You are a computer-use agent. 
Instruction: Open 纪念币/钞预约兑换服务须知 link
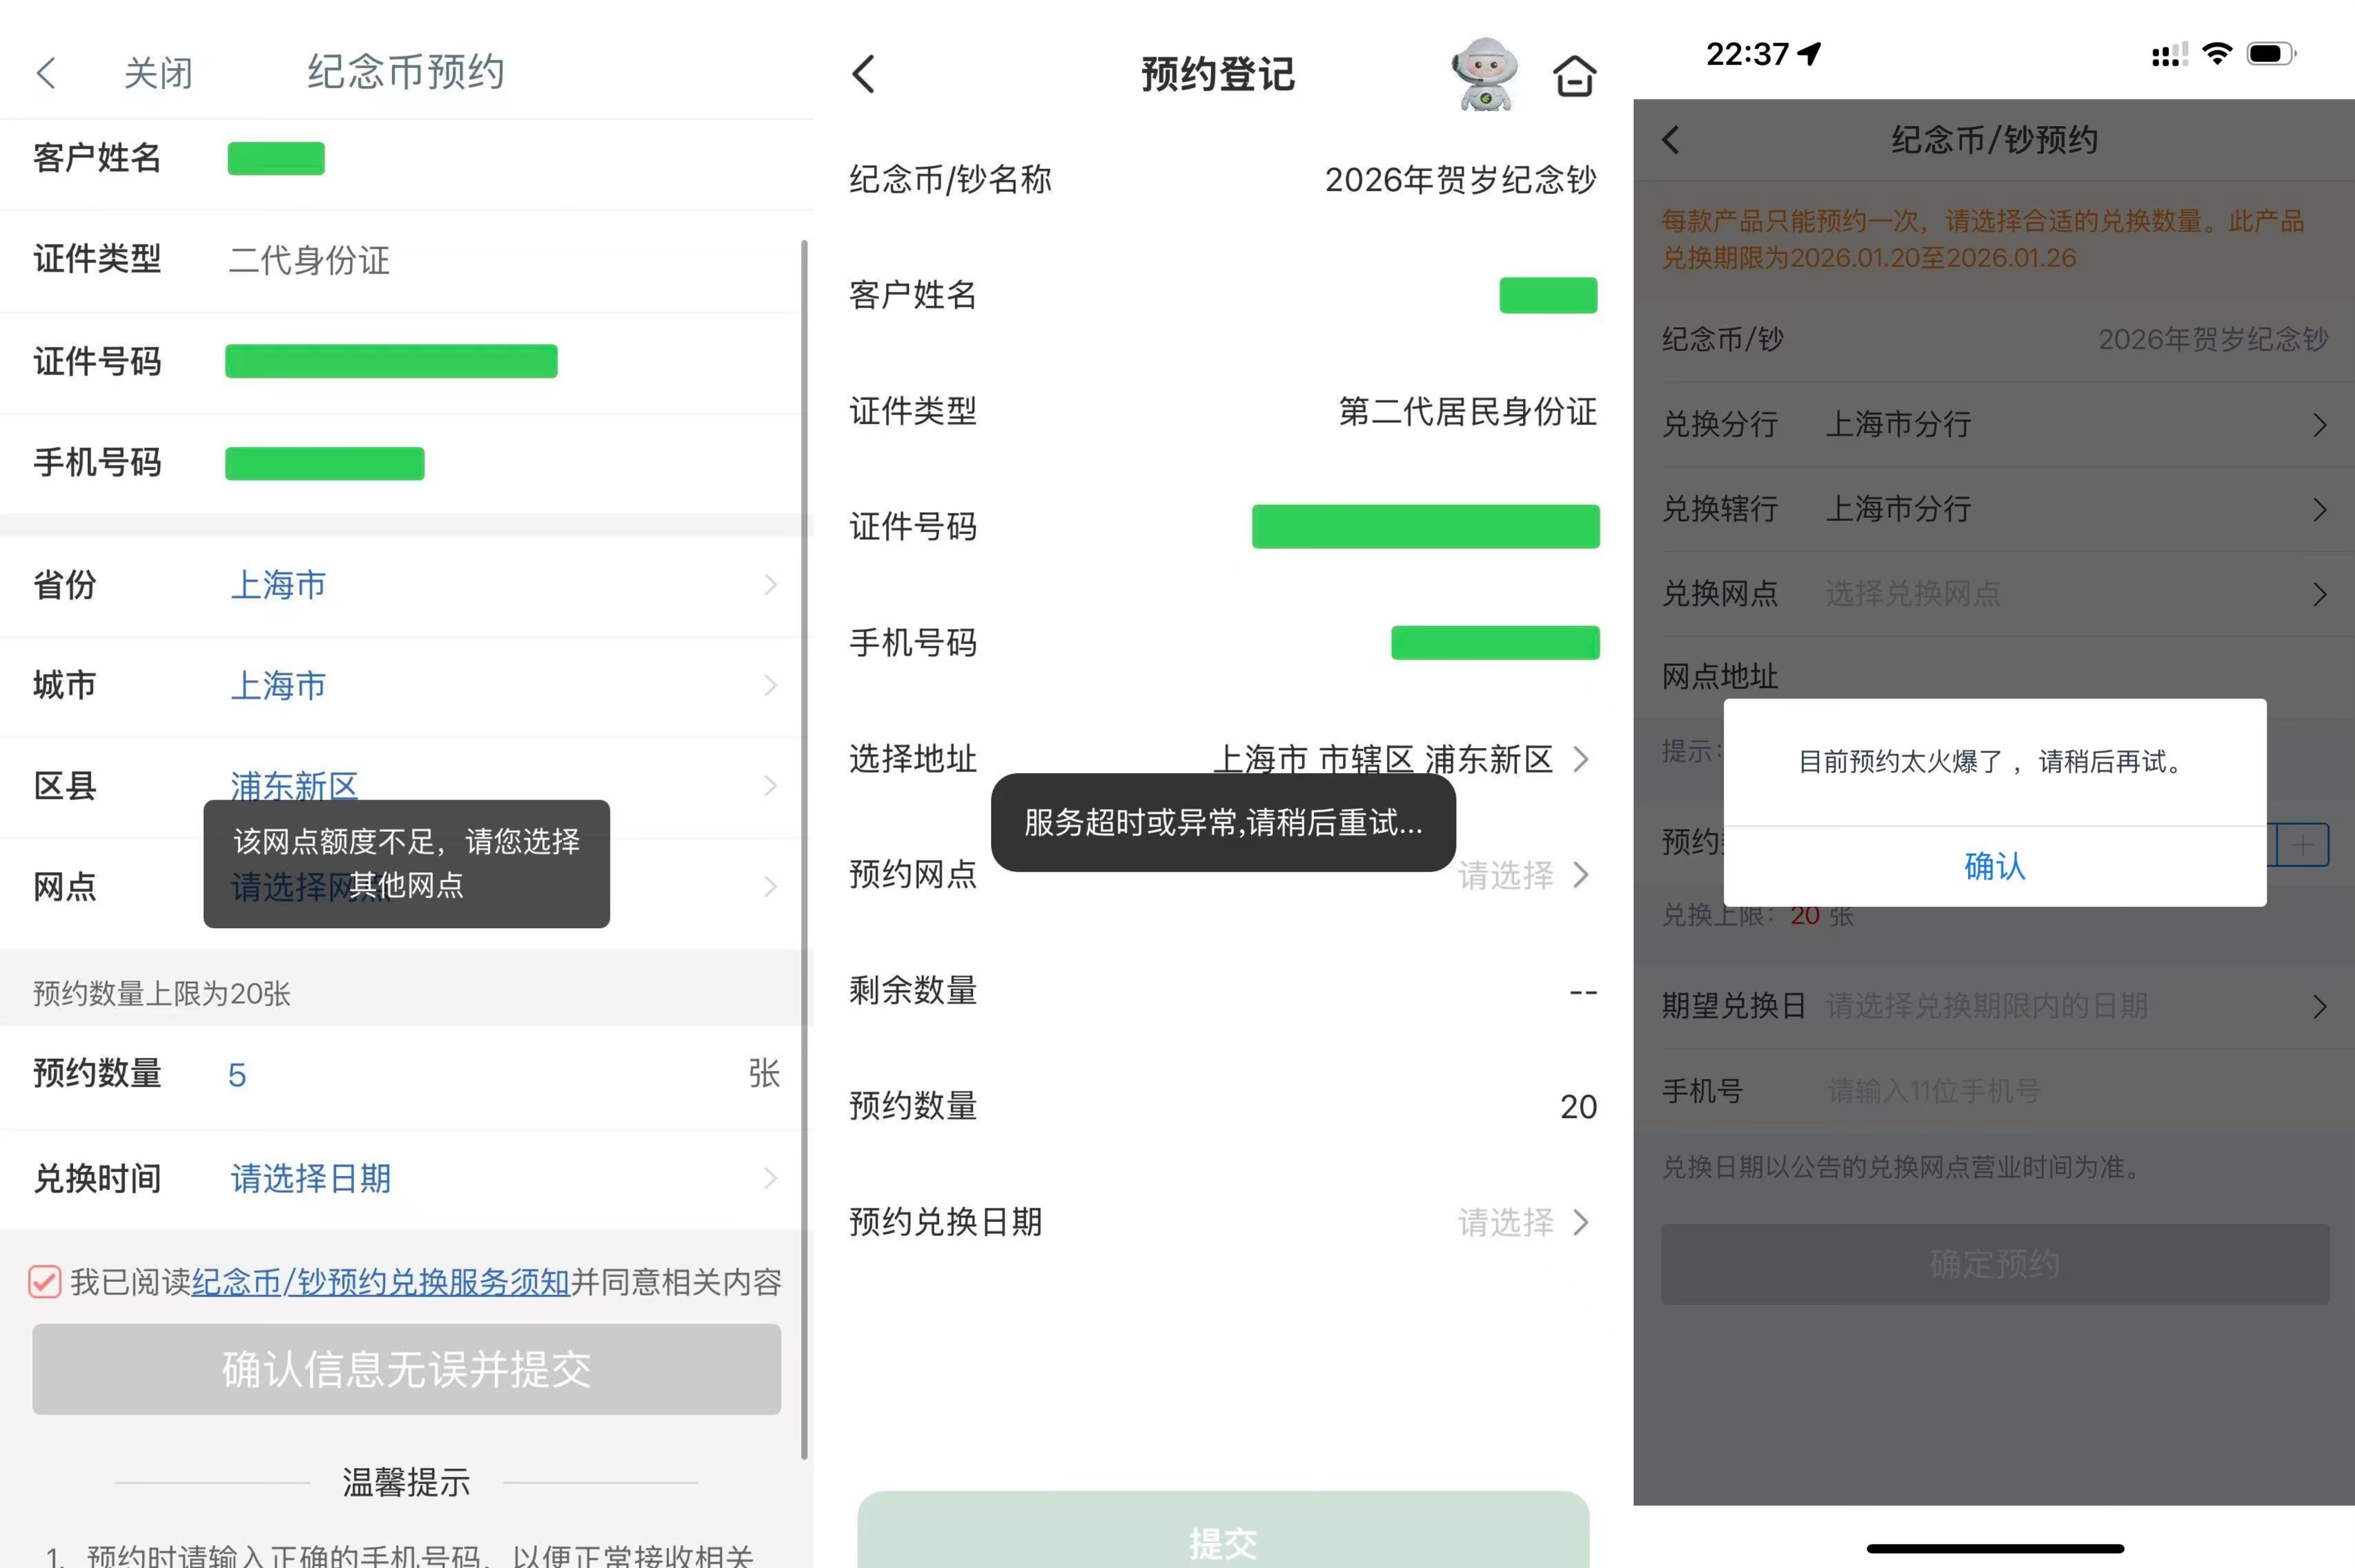pos(380,1282)
